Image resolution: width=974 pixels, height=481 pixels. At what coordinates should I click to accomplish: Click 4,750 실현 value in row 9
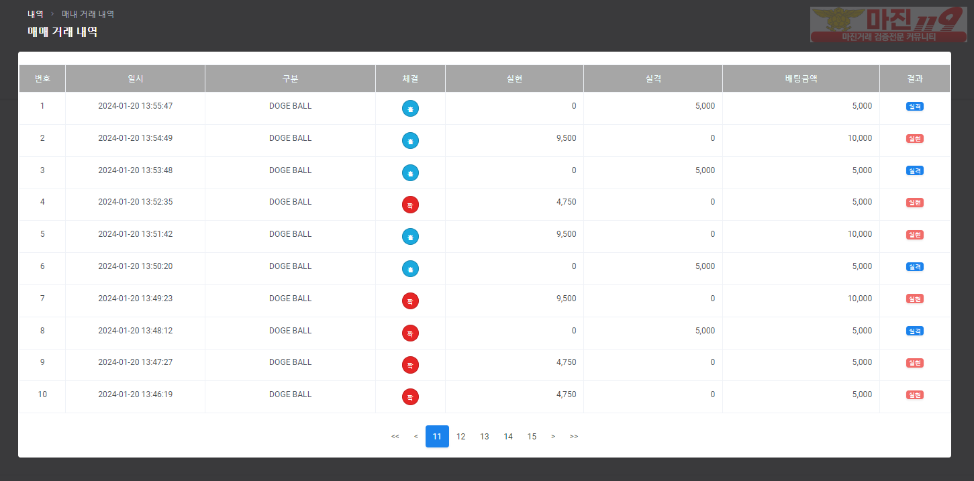tap(566, 362)
